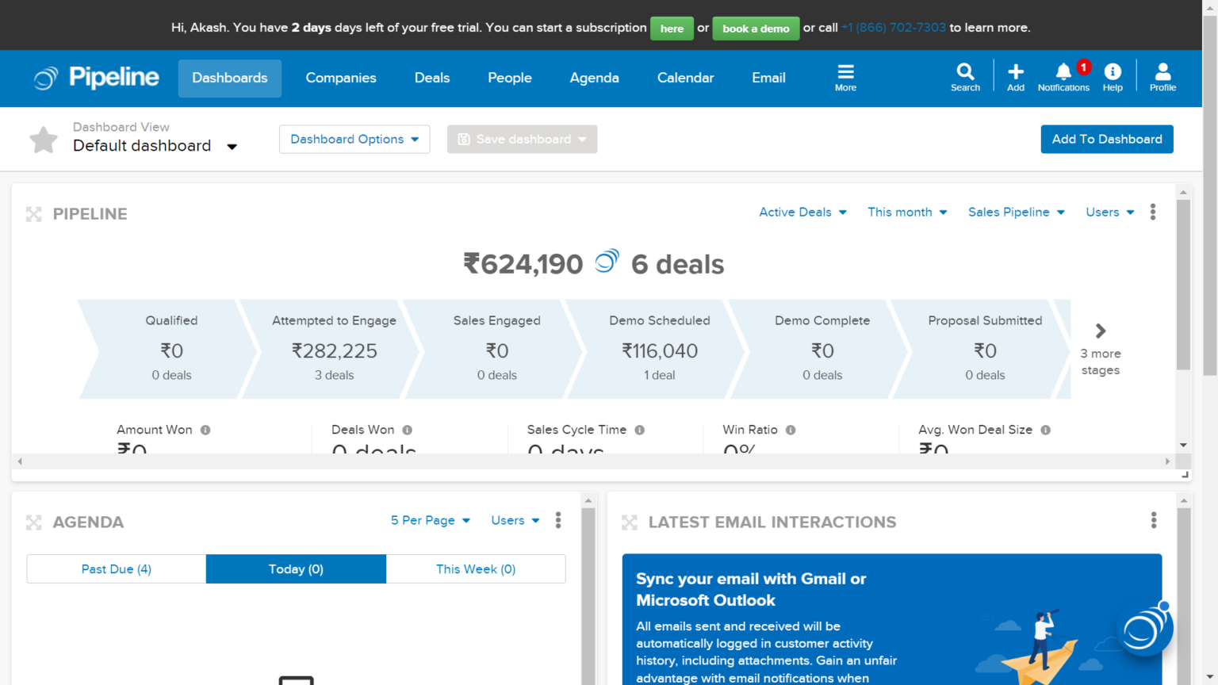Open the This month filter dropdown
The height and width of the screenshot is (685, 1218).
click(907, 212)
